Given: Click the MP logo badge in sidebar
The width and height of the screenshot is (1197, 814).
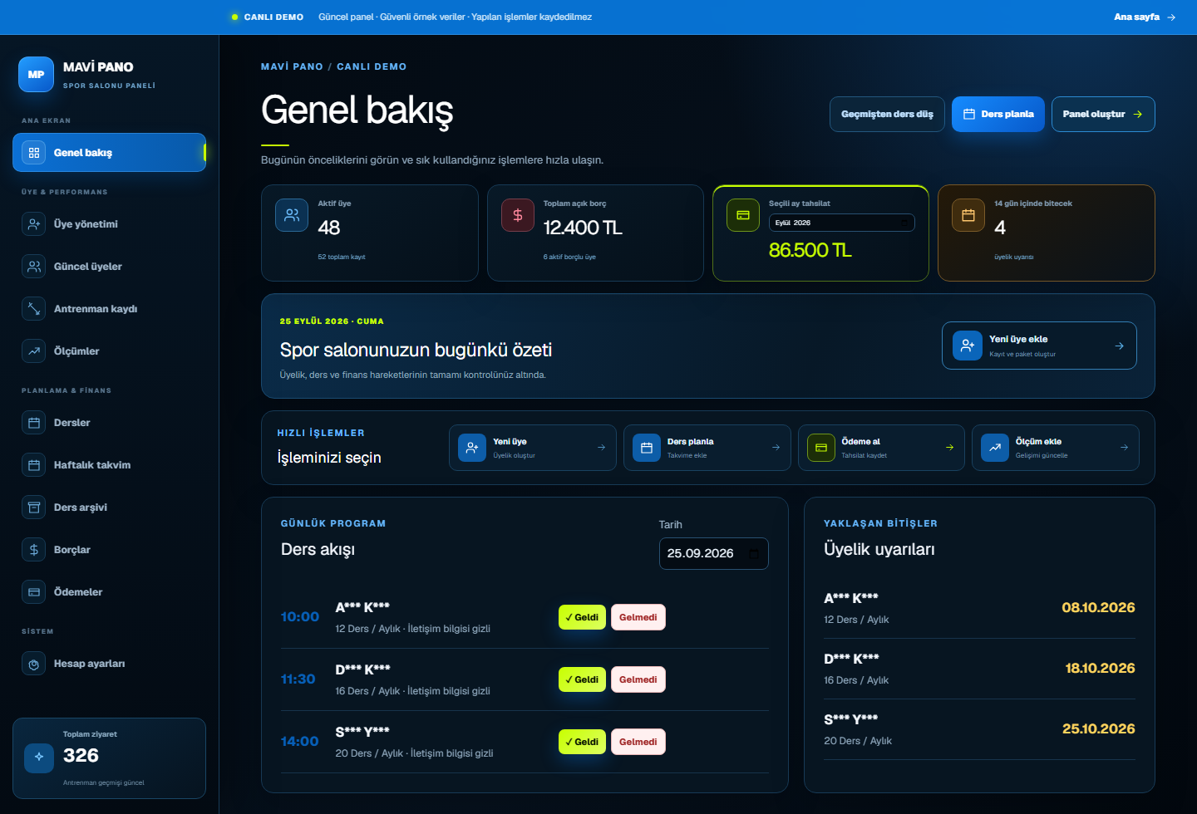Looking at the screenshot, I should click(x=36, y=74).
